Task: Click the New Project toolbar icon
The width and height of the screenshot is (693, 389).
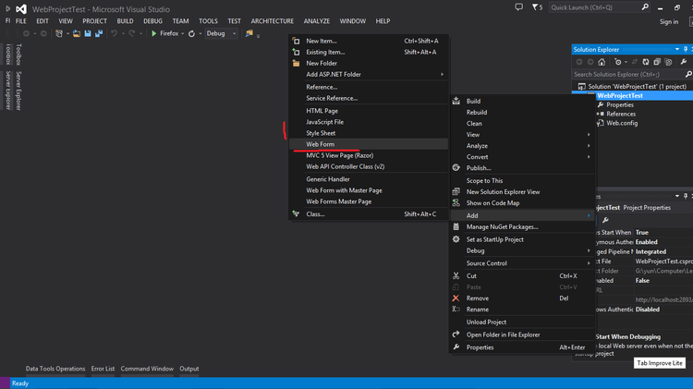Action: click(x=59, y=33)
